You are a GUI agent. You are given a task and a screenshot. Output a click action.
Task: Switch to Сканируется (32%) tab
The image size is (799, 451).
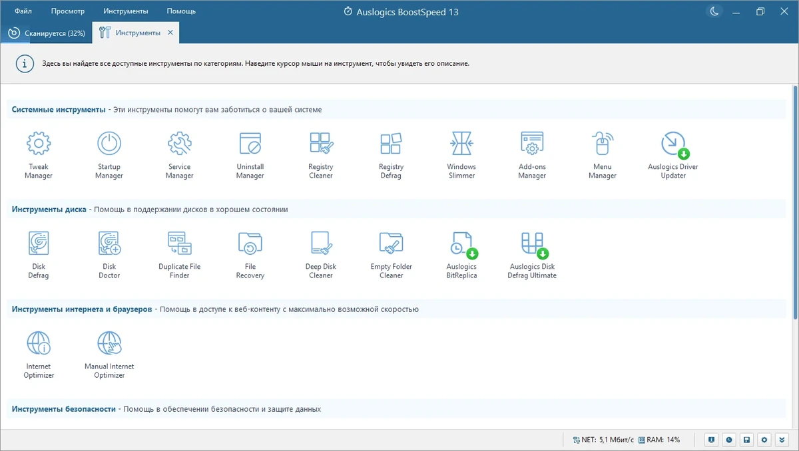[x=47, y=33]
